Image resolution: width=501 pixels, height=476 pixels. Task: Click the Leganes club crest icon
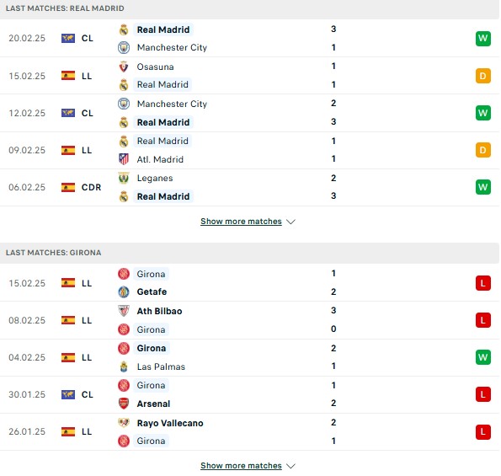124,178
